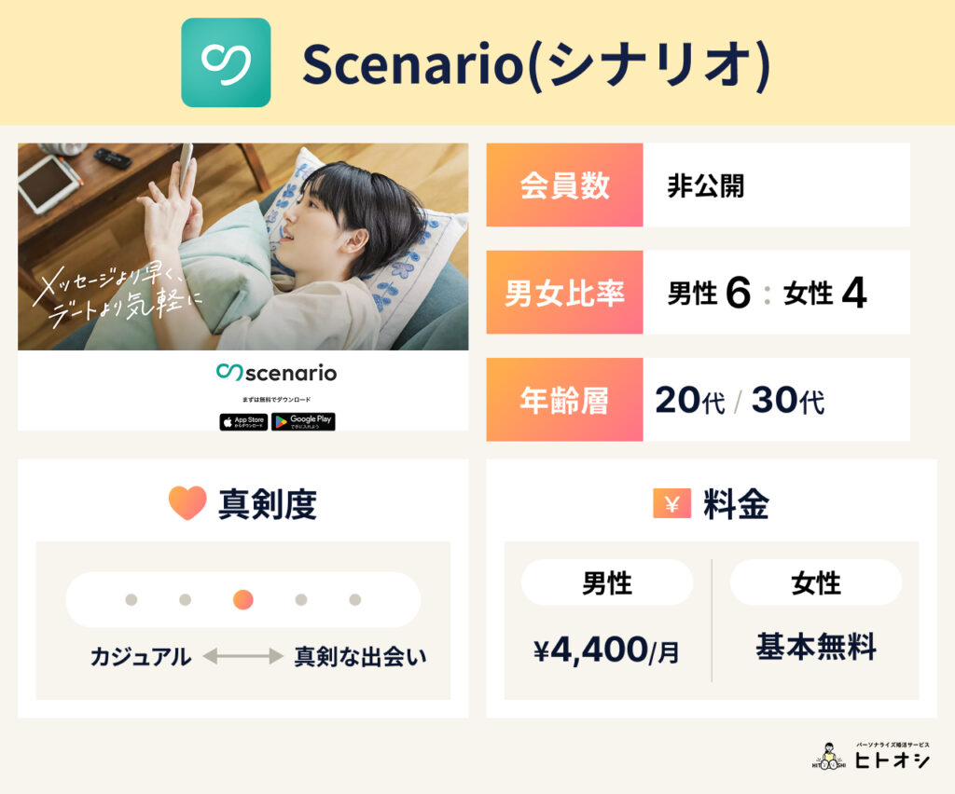Select the highlighted orange dot on the seriousness scale
Screen dimensions: 955x794
click(242, 599)
